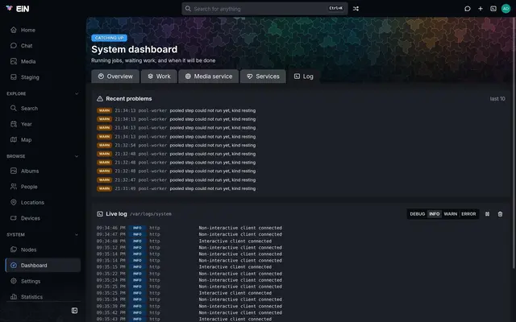Open Nodes in sidebar
This screenshot has width=516, height=322.
coord(43,250)
